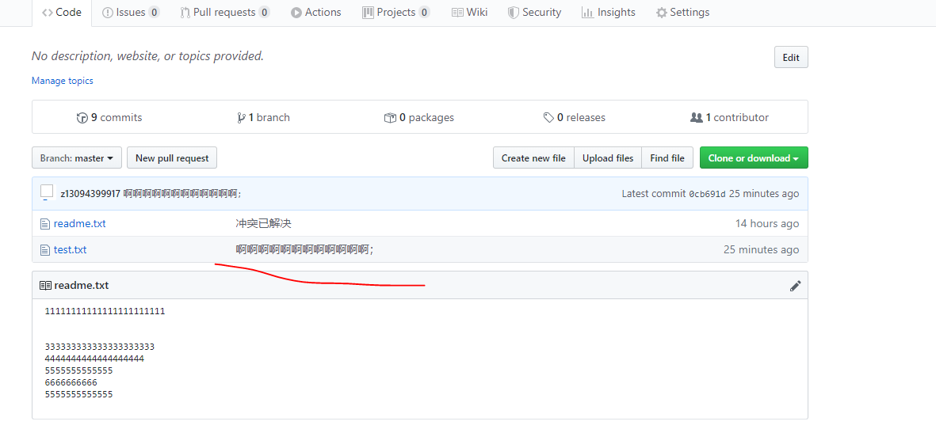Click the test.txt file icon

point(44,250)
